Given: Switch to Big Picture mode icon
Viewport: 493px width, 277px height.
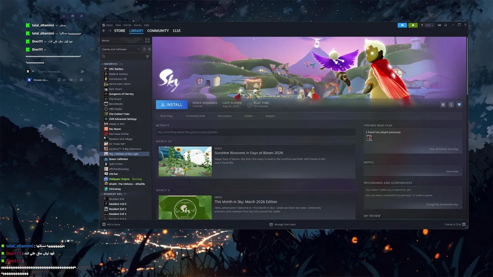Looking at the screenshot, I should tap(446, 25).
